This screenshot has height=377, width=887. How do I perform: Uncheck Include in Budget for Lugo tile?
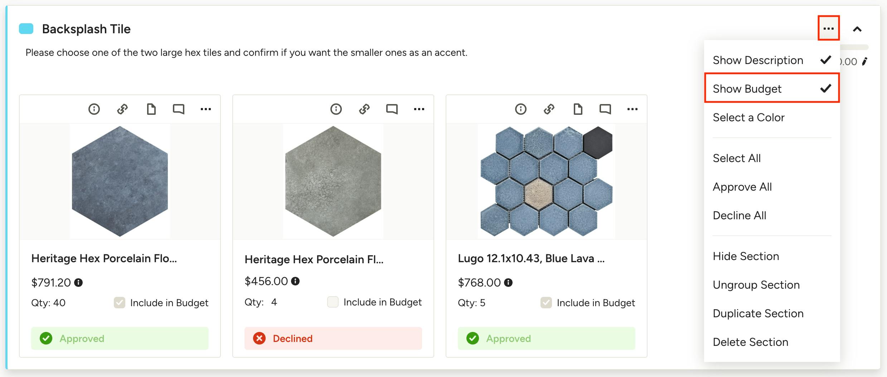click(546, 303)
